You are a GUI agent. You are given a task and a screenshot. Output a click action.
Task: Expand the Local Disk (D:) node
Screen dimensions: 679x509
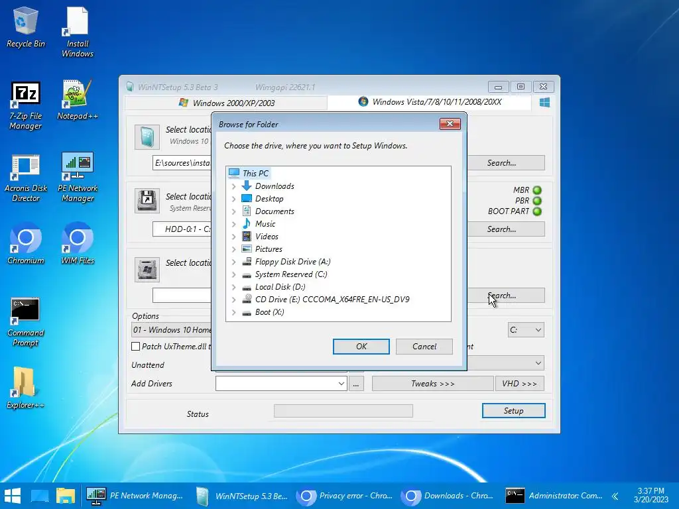coord(234,287)
